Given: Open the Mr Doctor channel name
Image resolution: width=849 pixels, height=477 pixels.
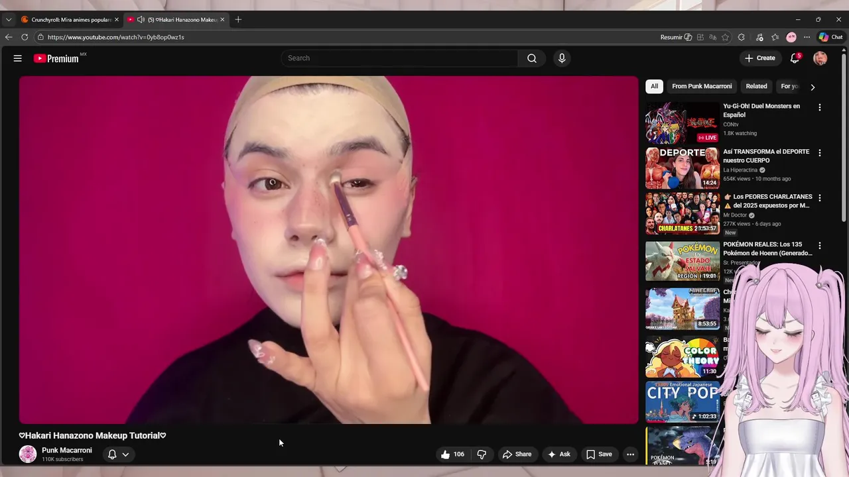Looking at the screenshot, I should coord(734,215).
